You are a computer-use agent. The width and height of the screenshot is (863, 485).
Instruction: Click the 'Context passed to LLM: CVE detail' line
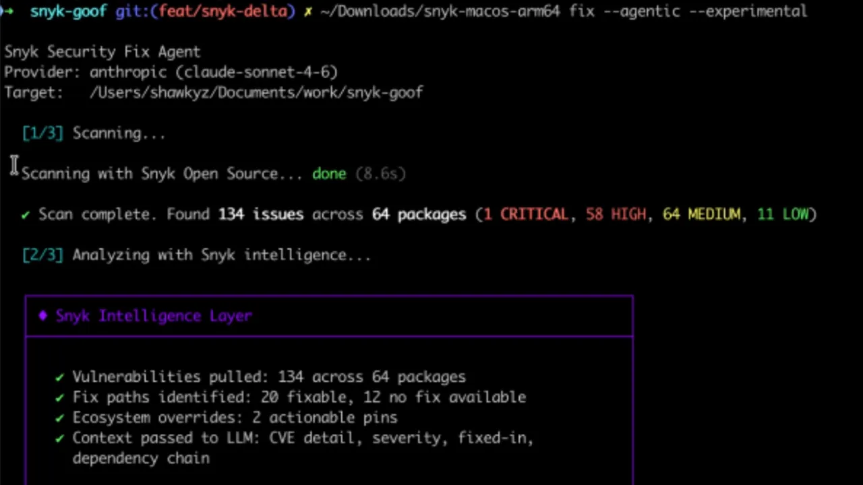pos(303,438)
